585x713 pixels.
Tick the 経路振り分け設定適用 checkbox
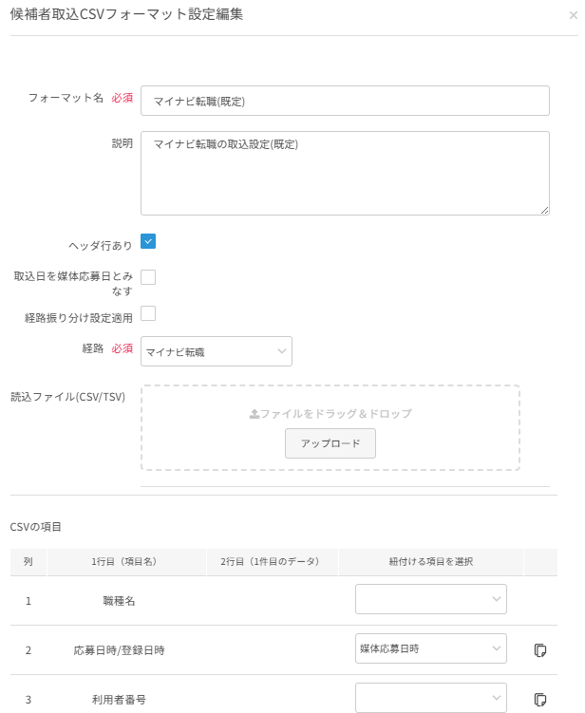pos(148,313)
